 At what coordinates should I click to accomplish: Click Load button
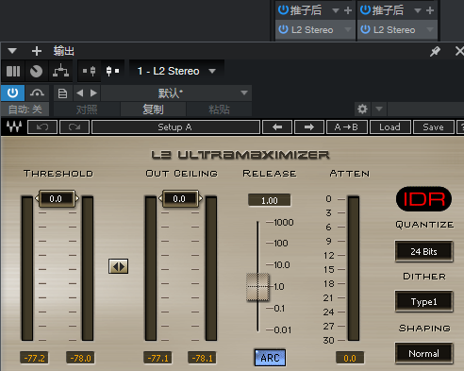click(390, 127)
